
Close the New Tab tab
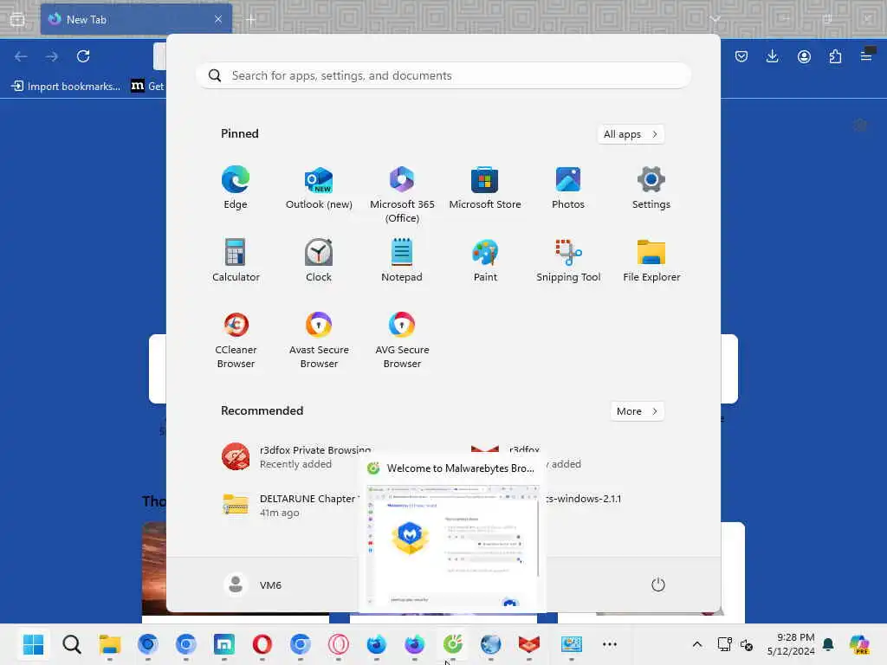coord(218,19)
